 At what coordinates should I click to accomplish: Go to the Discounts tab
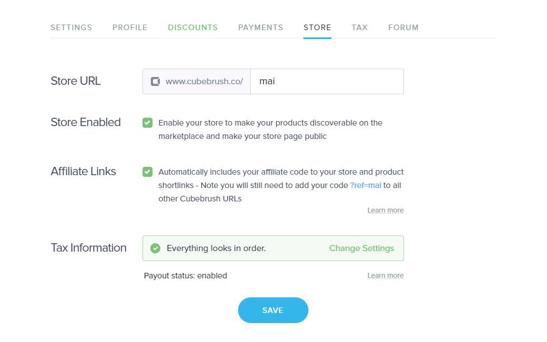pyautogui.click(x=193, y=27)
